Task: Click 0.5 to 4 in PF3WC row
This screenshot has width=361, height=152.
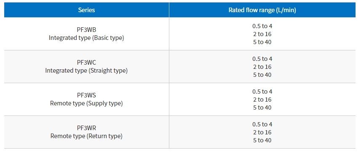Action: point(262,59)
